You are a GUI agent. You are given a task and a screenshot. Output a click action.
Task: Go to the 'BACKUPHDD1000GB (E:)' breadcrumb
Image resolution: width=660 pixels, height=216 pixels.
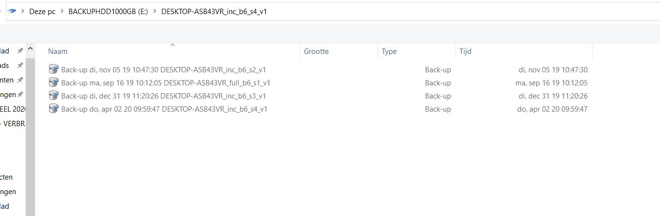point(108,11)
